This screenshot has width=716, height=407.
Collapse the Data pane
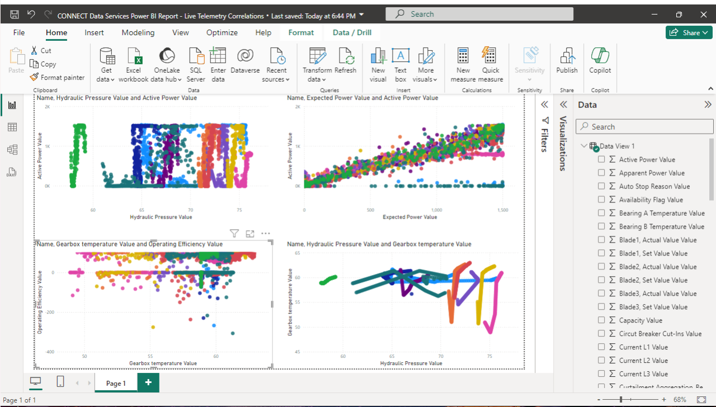coord(708,105)
